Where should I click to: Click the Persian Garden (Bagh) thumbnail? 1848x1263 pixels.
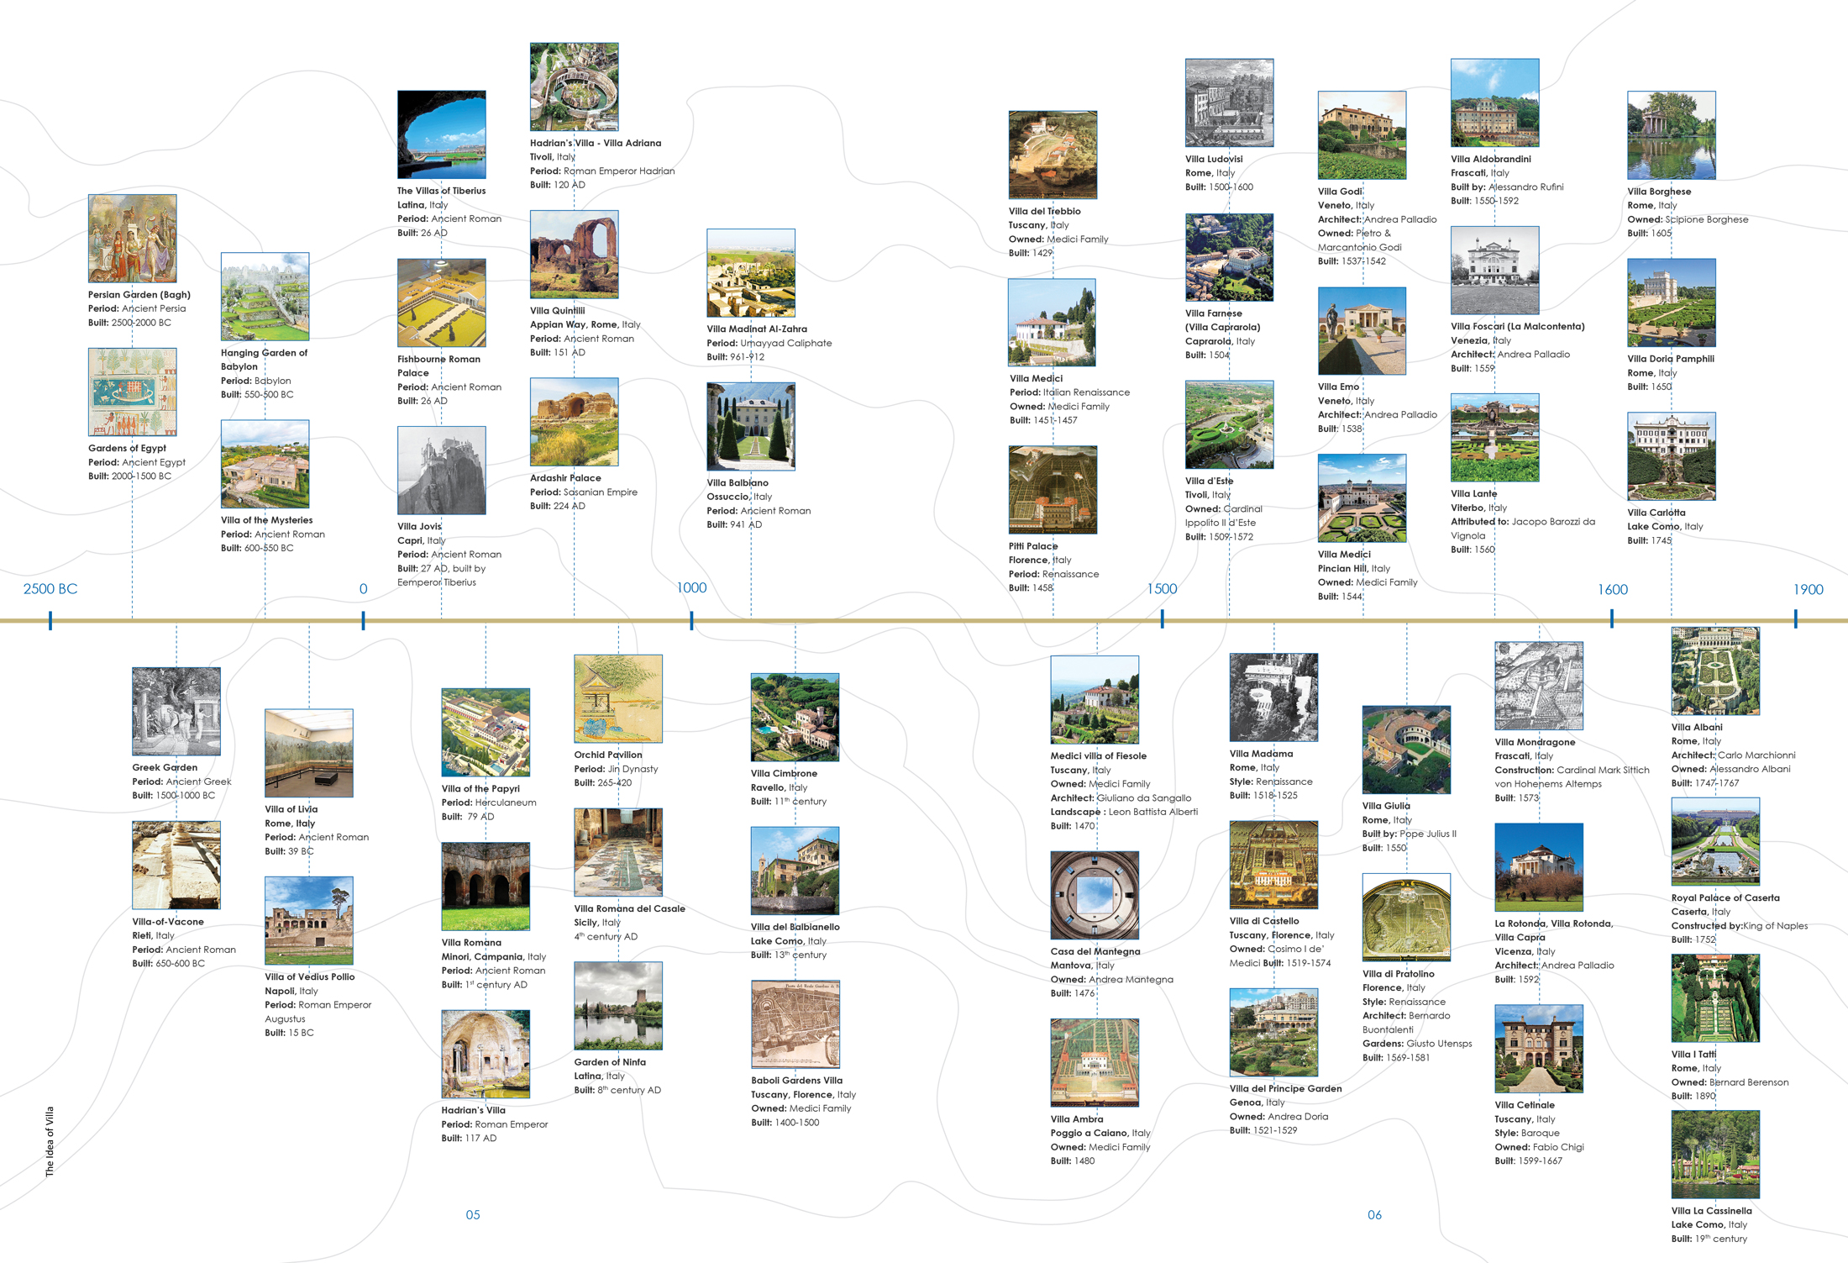(133, 239)
